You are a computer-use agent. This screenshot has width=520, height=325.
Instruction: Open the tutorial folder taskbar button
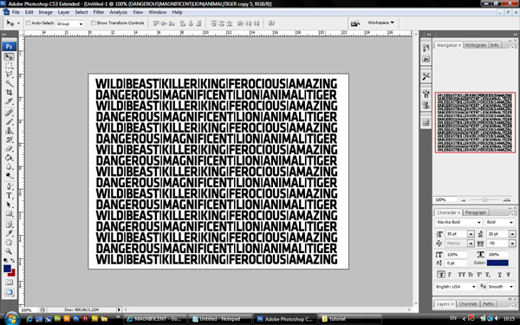(x=350, y=319)
